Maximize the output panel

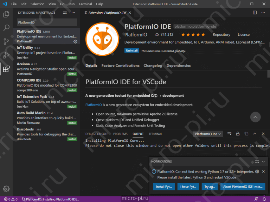pyautogui.click(x=255, y=134)
